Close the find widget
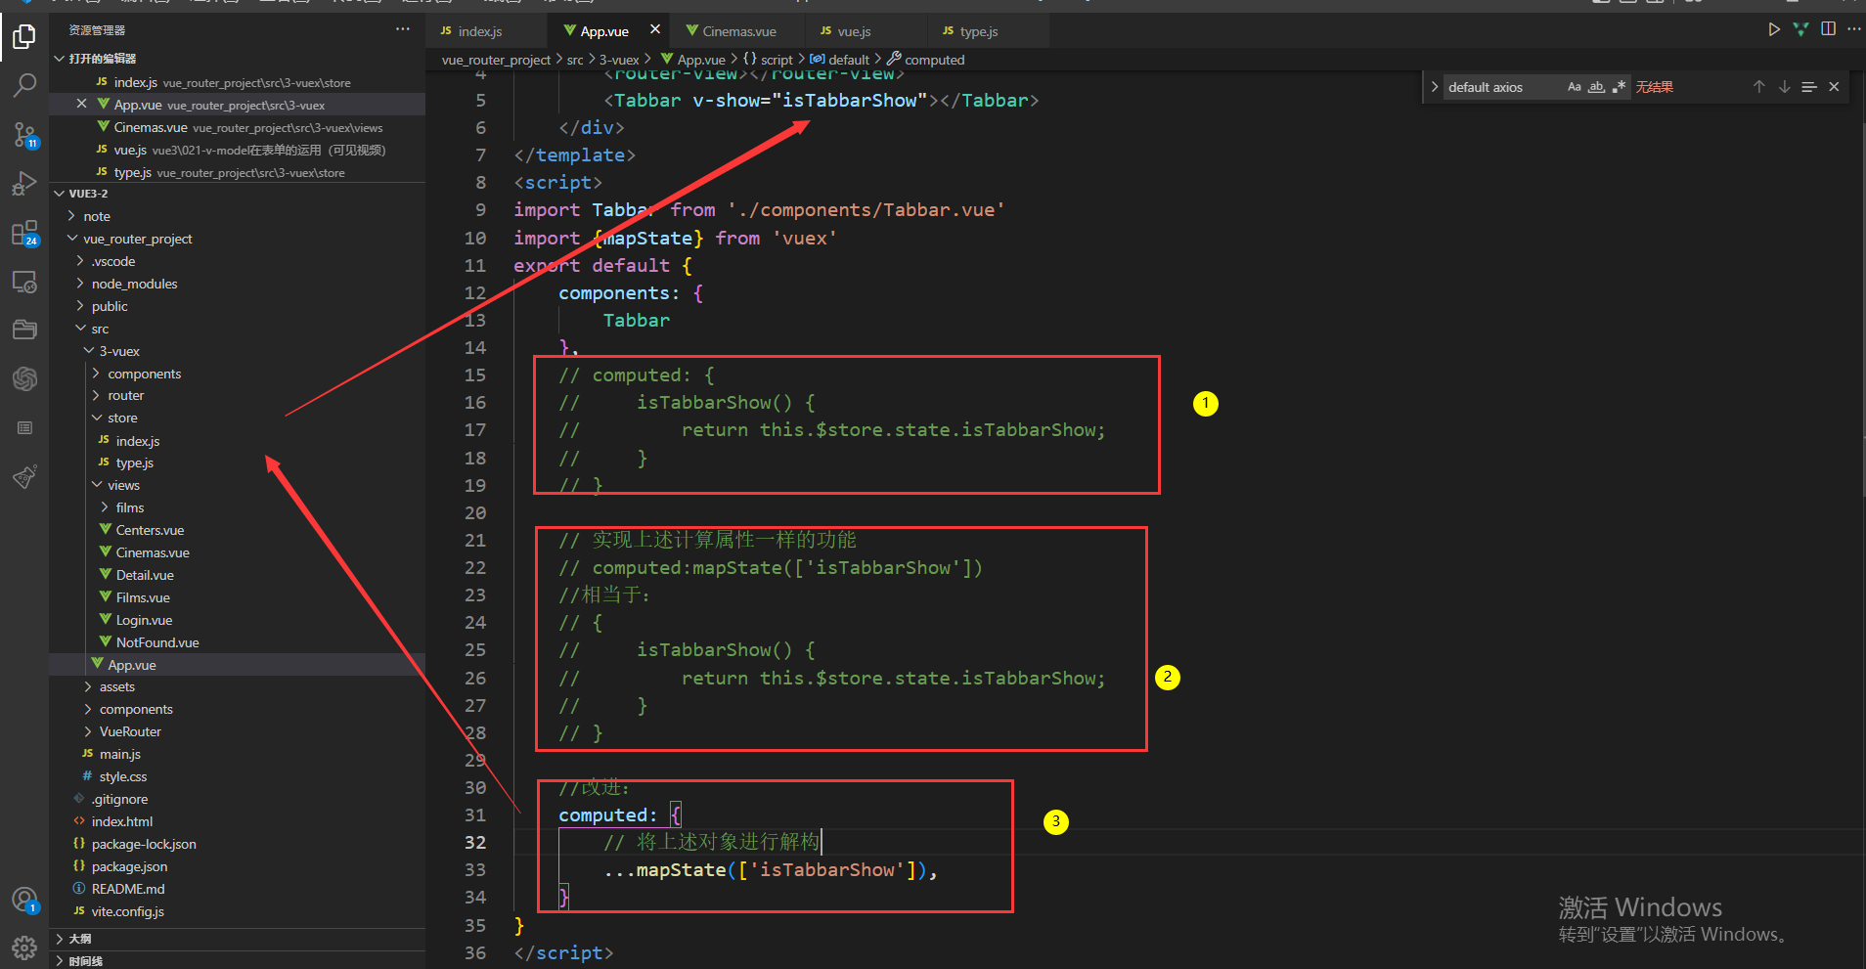1866x969 pixels. tap(1834, 87)
